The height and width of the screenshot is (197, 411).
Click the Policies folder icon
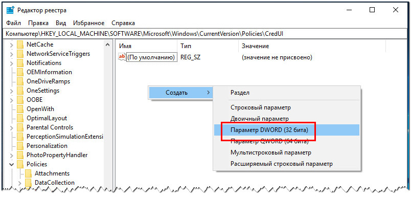coord(20,164)
